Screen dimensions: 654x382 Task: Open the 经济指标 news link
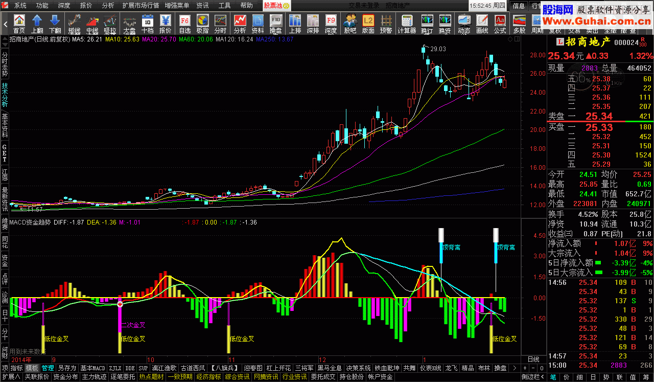208,377
